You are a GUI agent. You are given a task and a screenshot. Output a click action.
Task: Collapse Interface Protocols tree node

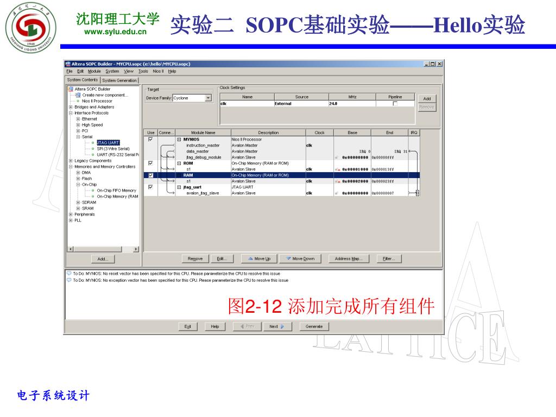[x=71, y=113]
